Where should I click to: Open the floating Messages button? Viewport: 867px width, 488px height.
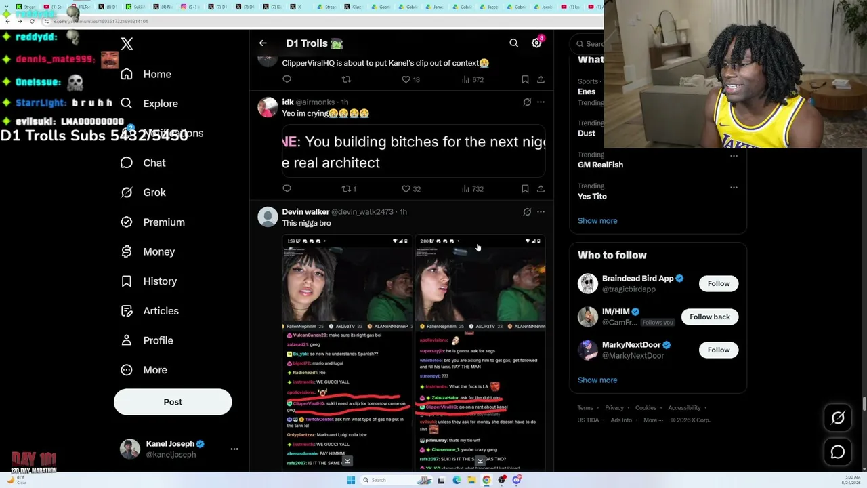(x=838, y=452)
